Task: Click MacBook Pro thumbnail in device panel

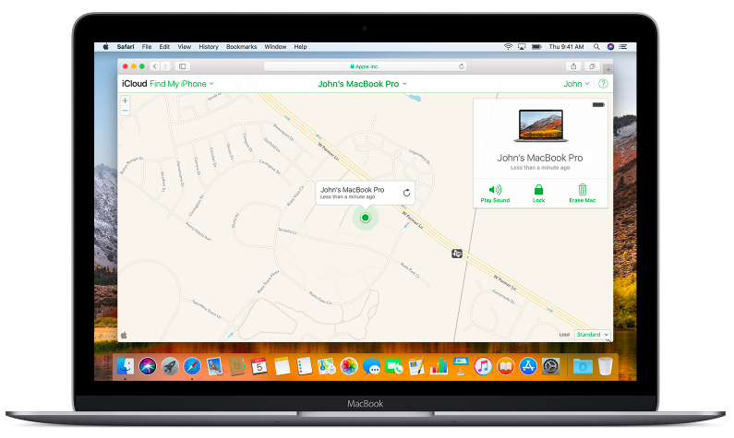Action: (541, 125)
